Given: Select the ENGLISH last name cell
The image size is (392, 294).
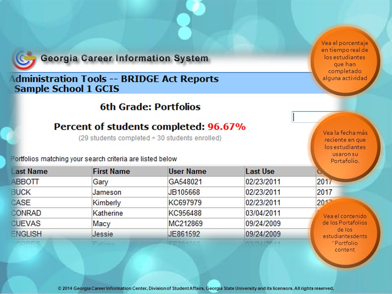Looking at the screenshot, I should point(26,234).
